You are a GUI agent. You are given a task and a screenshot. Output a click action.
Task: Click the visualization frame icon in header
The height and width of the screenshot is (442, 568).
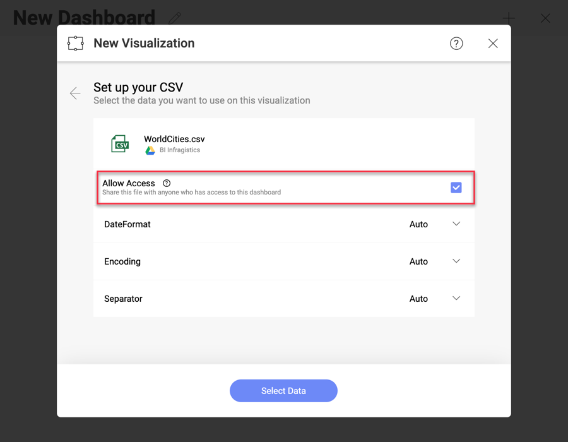click(75, 44)
